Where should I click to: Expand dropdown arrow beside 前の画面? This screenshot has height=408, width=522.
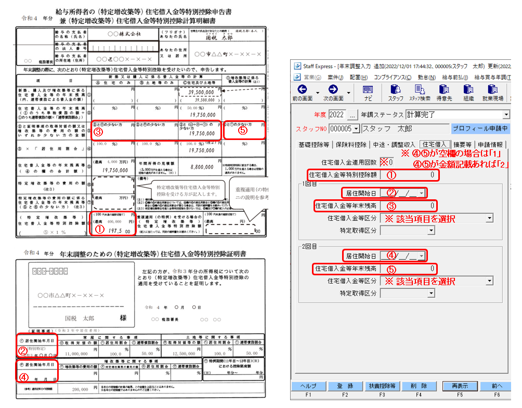click(317, 93)
